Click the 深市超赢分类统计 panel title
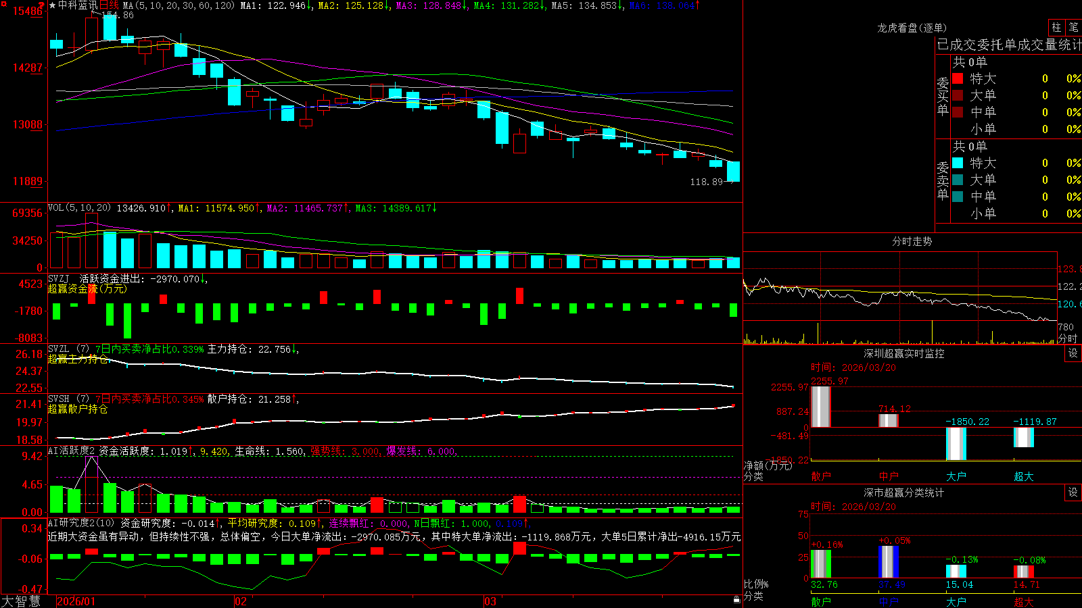The height and width of the screenshot is (608, 1082). point(904,492)
